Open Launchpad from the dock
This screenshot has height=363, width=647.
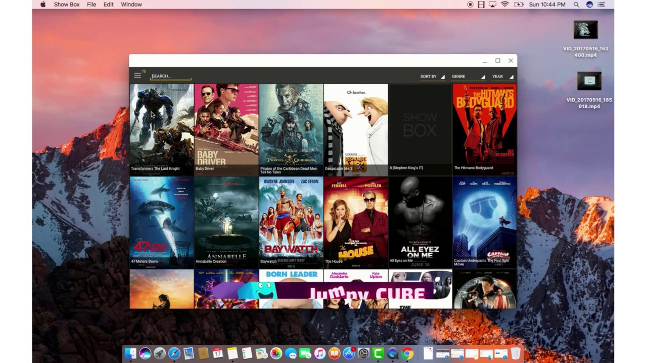[160, 353]
